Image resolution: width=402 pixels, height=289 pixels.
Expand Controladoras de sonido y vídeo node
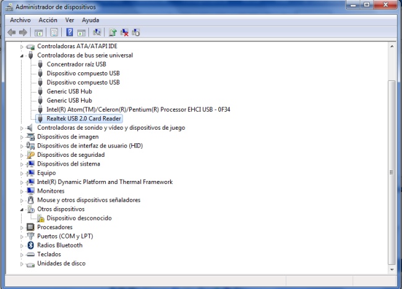(22, 128)
